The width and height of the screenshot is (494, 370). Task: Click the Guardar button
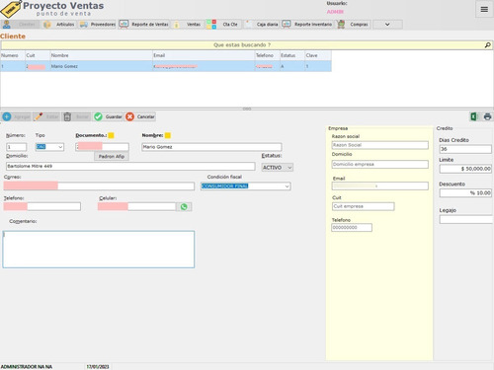tap(108, 116)
